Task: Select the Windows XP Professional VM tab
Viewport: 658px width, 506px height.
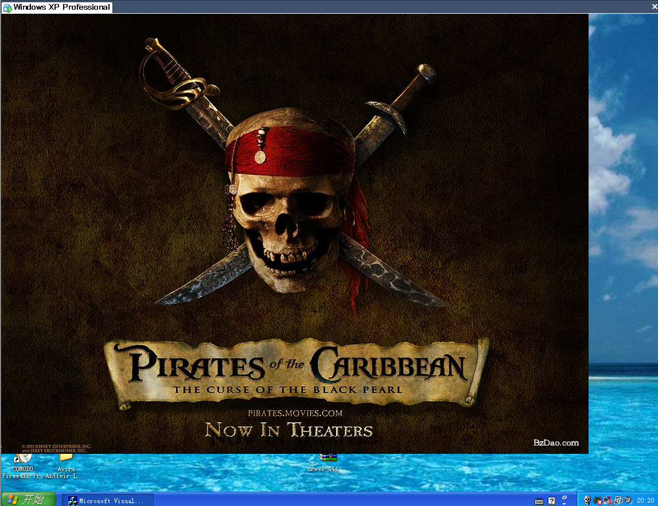Action: click(57, 7)
